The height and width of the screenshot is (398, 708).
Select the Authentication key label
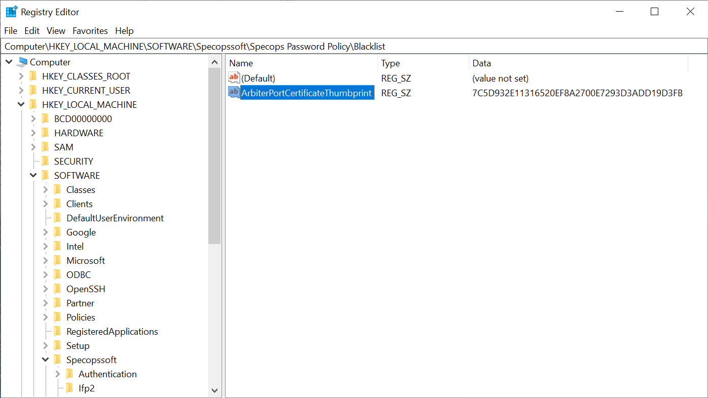[x=107, y=374]
